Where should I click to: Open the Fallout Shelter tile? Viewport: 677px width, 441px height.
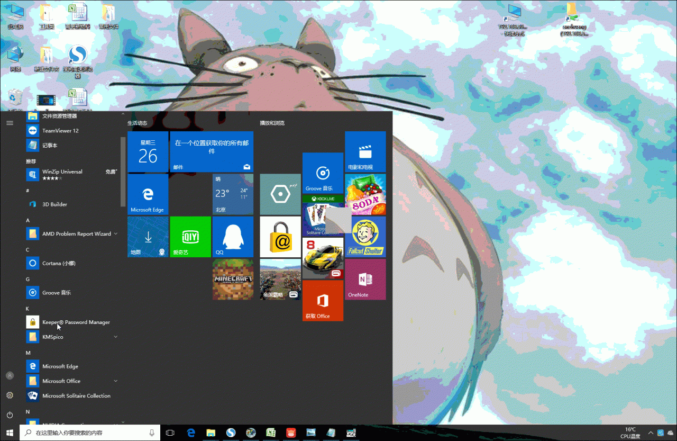click(x=365, y=237)
